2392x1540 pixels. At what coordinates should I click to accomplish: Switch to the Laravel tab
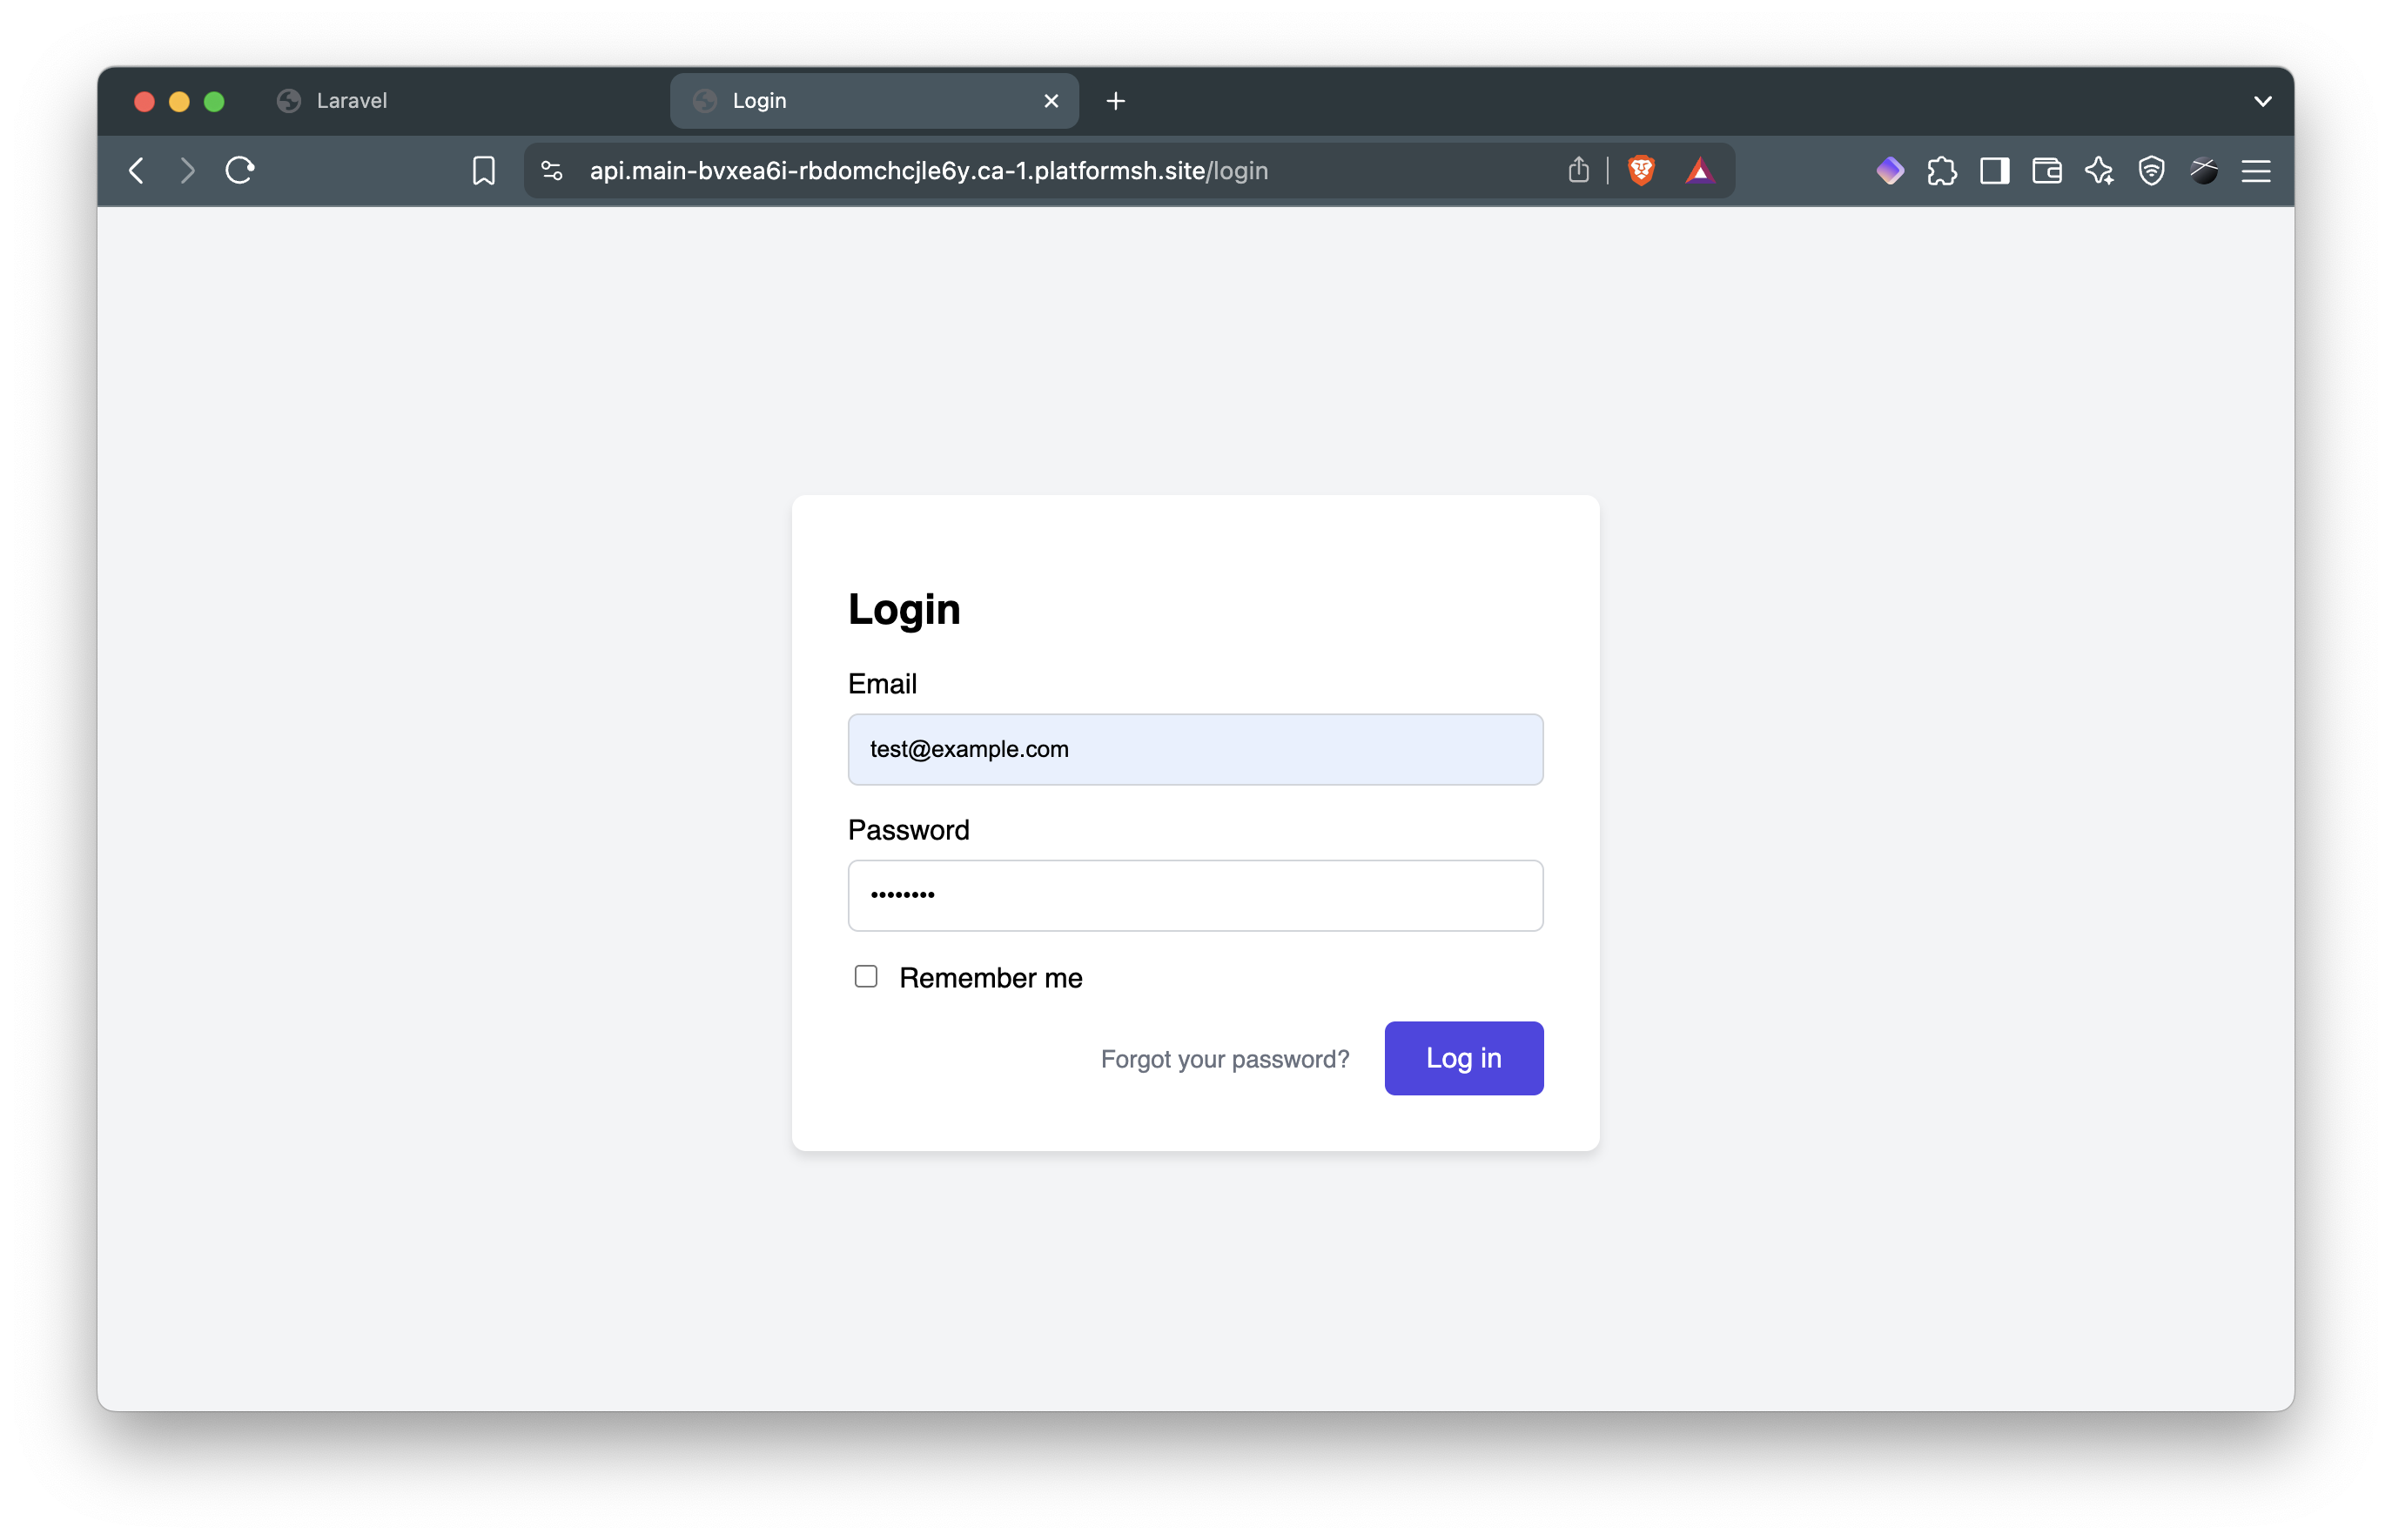coord(351,101)
